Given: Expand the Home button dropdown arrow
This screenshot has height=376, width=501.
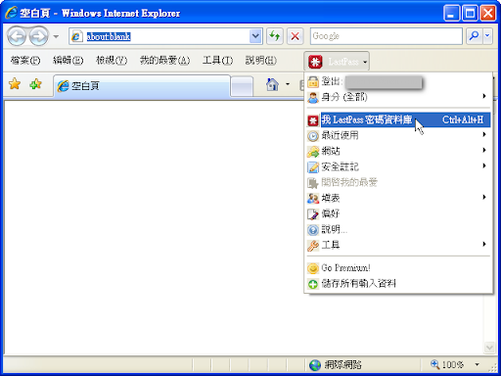Looking at the screenshot, I should click(x=288, y=84).
